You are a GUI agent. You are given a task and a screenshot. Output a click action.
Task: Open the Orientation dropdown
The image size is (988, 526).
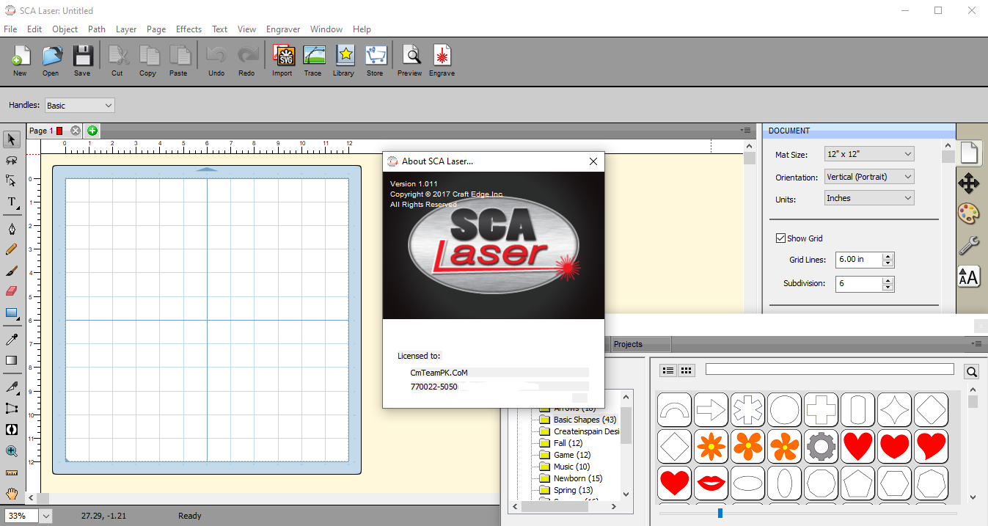869,177
